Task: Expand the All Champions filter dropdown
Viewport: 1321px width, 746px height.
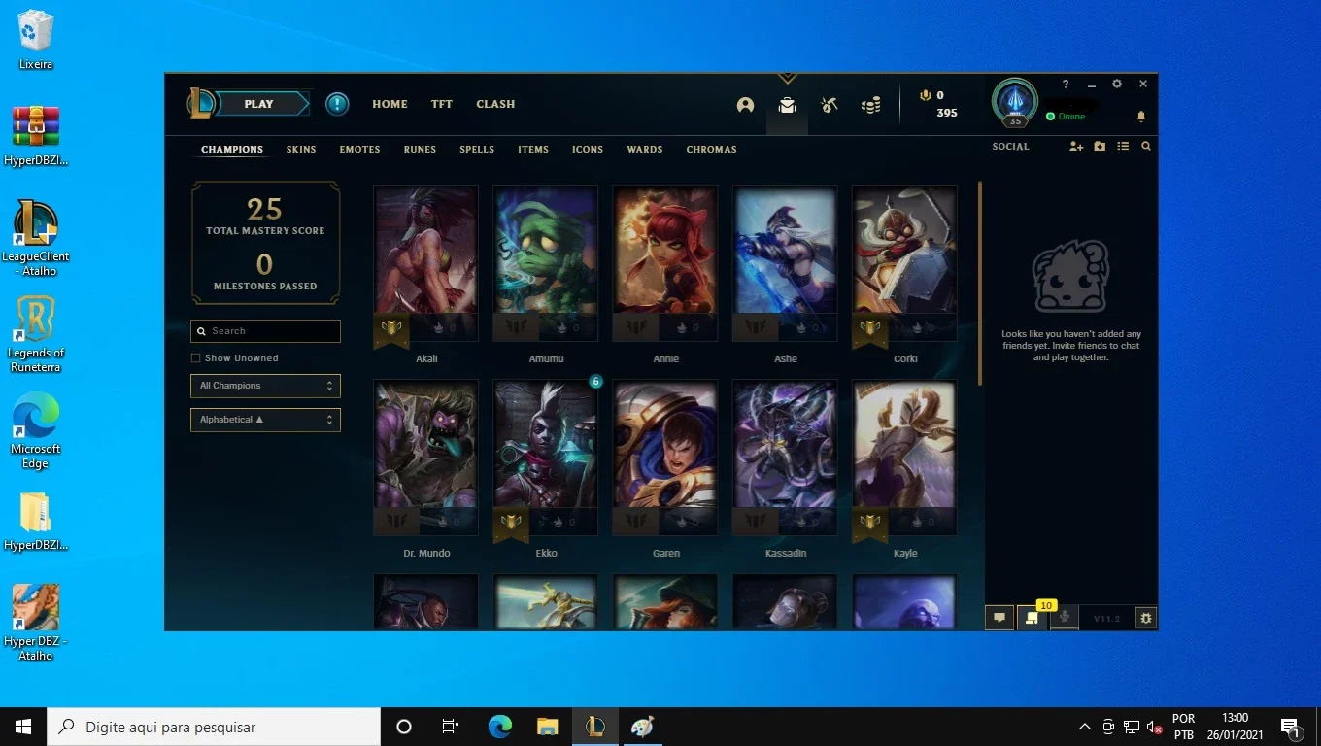Action: tap(265, 386)
